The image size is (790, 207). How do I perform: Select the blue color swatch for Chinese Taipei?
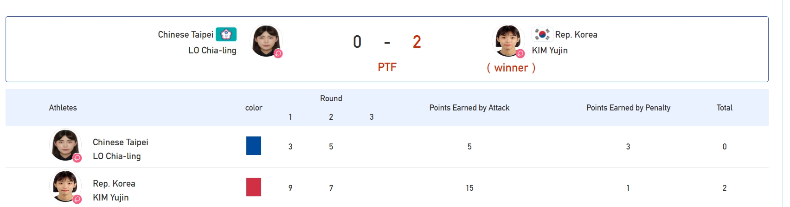coord(254,146)
